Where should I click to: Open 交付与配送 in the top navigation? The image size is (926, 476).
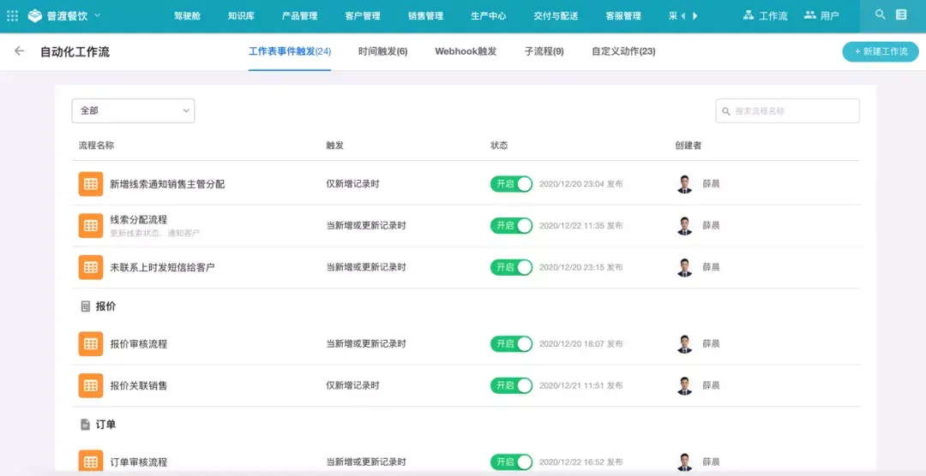[556, 16]
